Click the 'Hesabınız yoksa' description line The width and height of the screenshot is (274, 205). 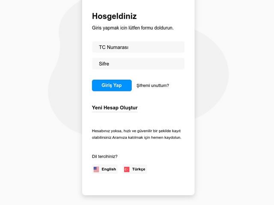pos(136,131)
